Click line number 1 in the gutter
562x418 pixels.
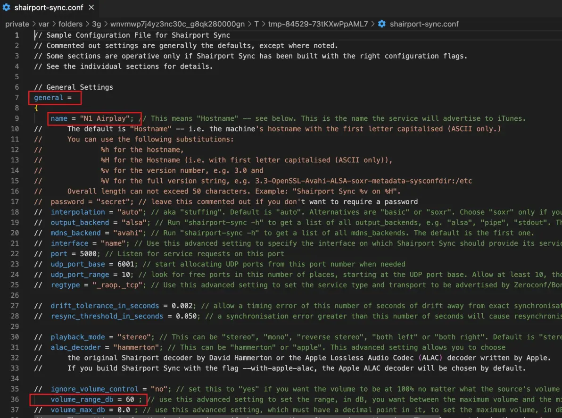pyautogui.click(x=17, y=35)
